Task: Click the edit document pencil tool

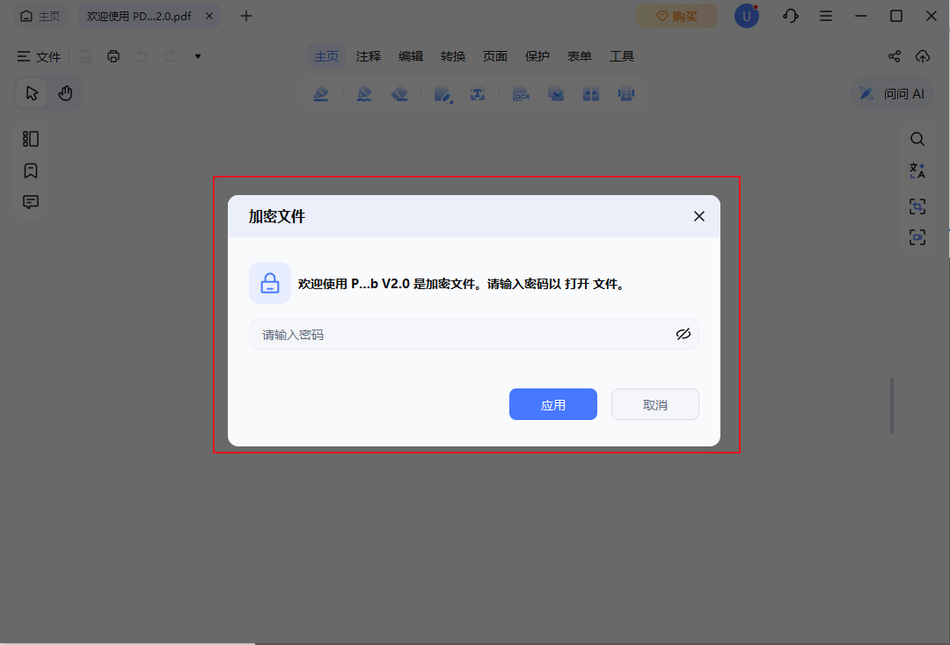Action: pyautogui.click(x=442, y=94)
